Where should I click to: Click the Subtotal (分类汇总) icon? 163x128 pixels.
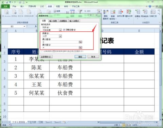tap(153, 12)
